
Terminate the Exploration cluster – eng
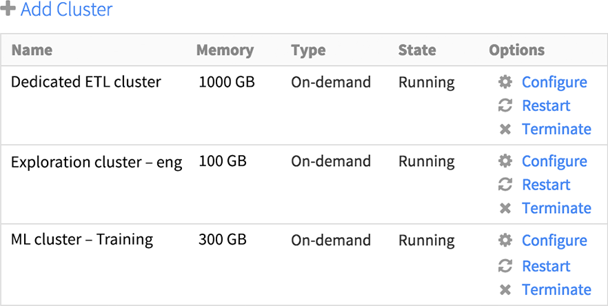(556, 208)
